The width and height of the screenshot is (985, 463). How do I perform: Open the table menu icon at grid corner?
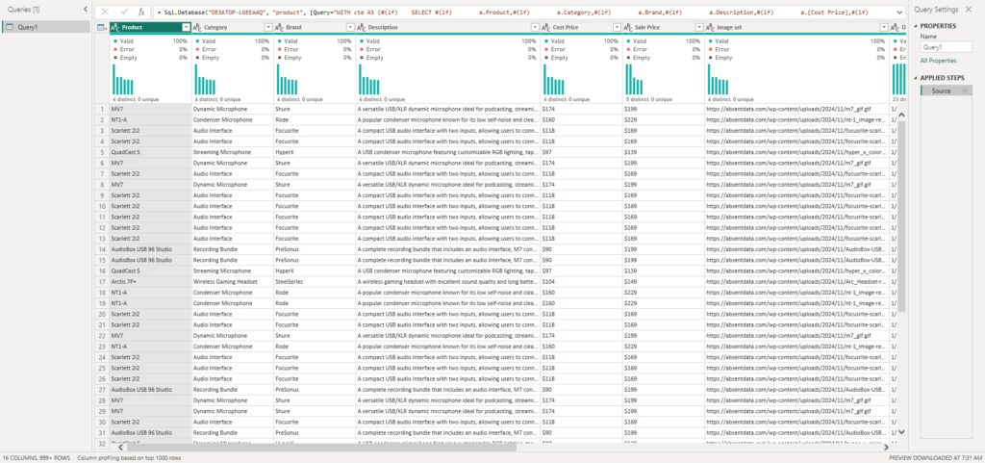[101, 28]
